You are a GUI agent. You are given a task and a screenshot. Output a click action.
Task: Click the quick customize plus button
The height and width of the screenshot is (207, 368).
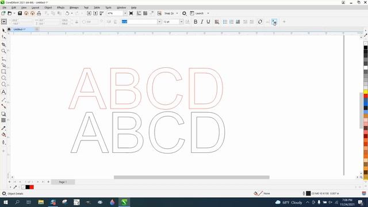tap(284, 22)
